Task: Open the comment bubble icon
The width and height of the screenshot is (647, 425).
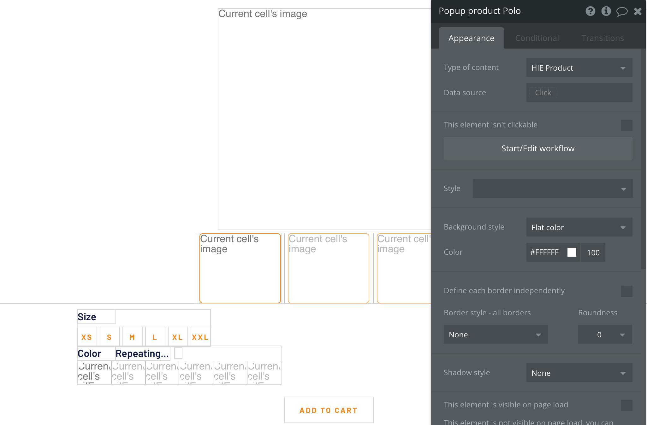Action: tap(622, 12)
